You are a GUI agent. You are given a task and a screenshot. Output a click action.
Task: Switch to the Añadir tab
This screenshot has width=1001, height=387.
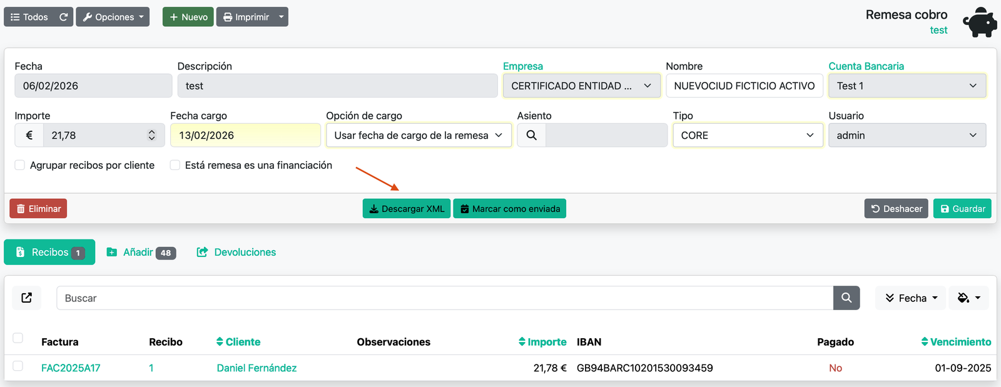[x=141, y=252]
